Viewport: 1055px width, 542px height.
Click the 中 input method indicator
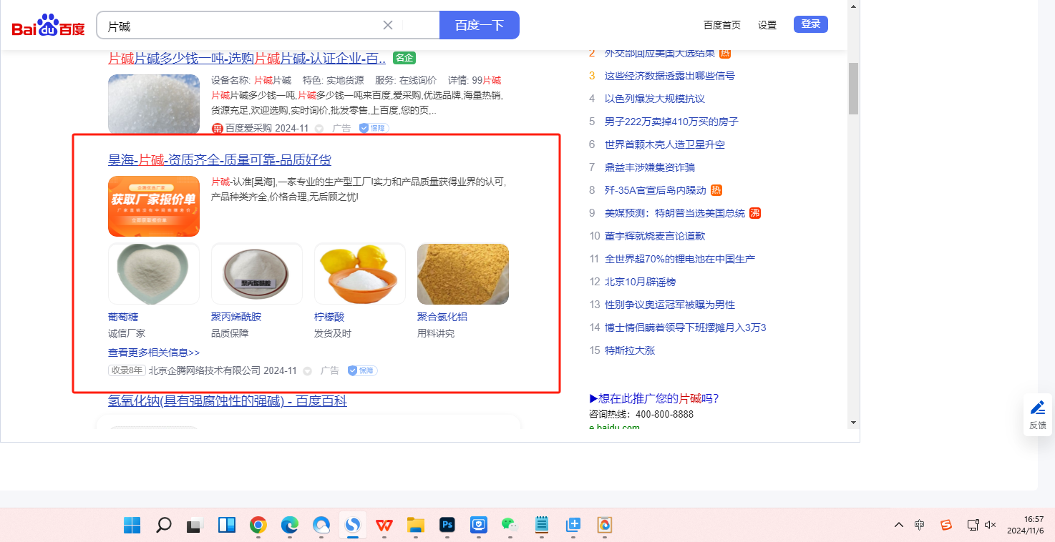tap(920, 526)
